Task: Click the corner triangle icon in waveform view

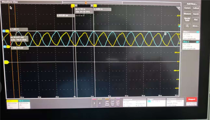Action: tap(178, 9)
